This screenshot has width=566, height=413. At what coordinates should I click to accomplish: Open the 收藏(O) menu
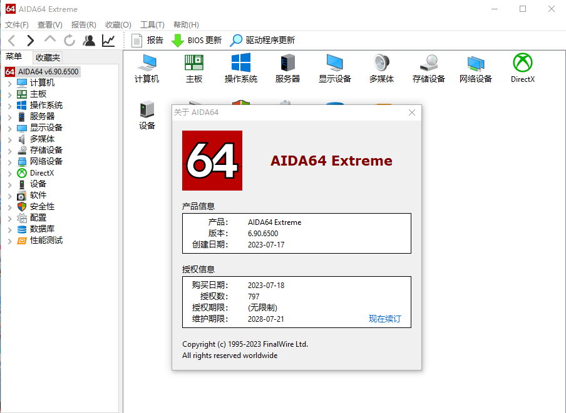coord(118,25)
